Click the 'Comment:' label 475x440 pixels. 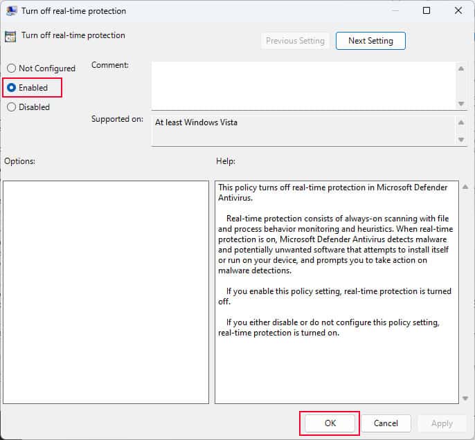[110, 65]
